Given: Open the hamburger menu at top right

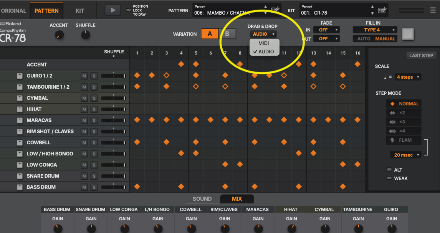Looking at the screenshot, I should click(433, 10).
